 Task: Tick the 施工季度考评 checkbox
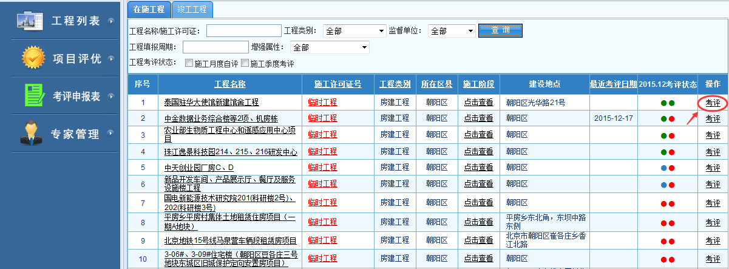tap(245, 63)
